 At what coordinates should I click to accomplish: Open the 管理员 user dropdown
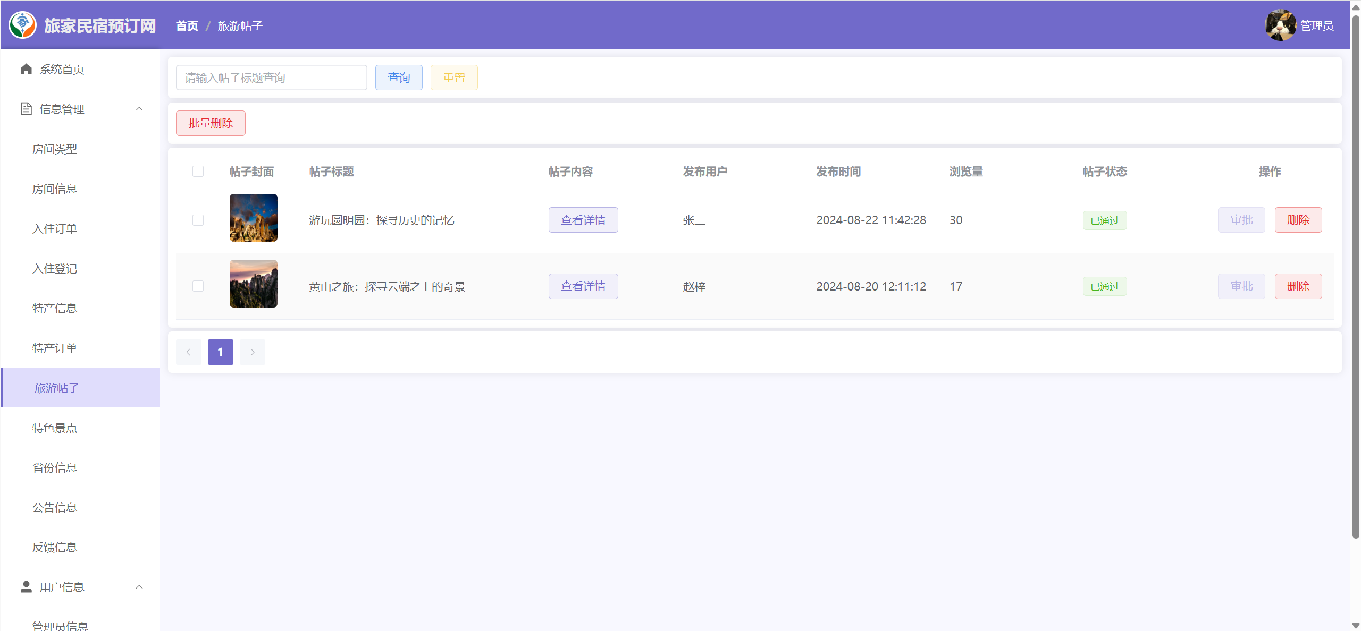coord(1316,25)
